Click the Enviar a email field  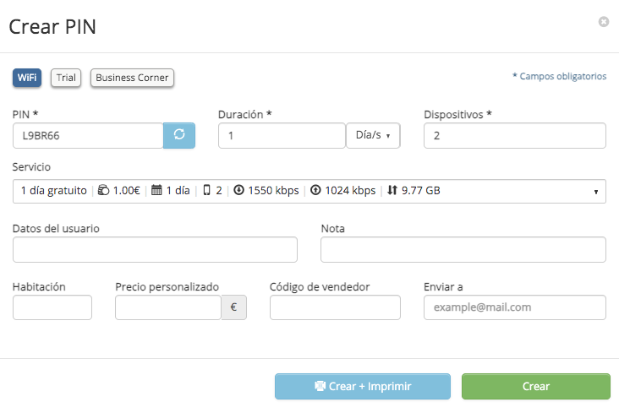pos(514,307)
